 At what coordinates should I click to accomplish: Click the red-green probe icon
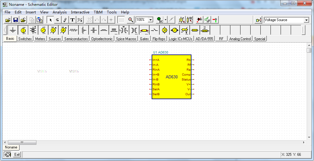click(x=215, y=20)
